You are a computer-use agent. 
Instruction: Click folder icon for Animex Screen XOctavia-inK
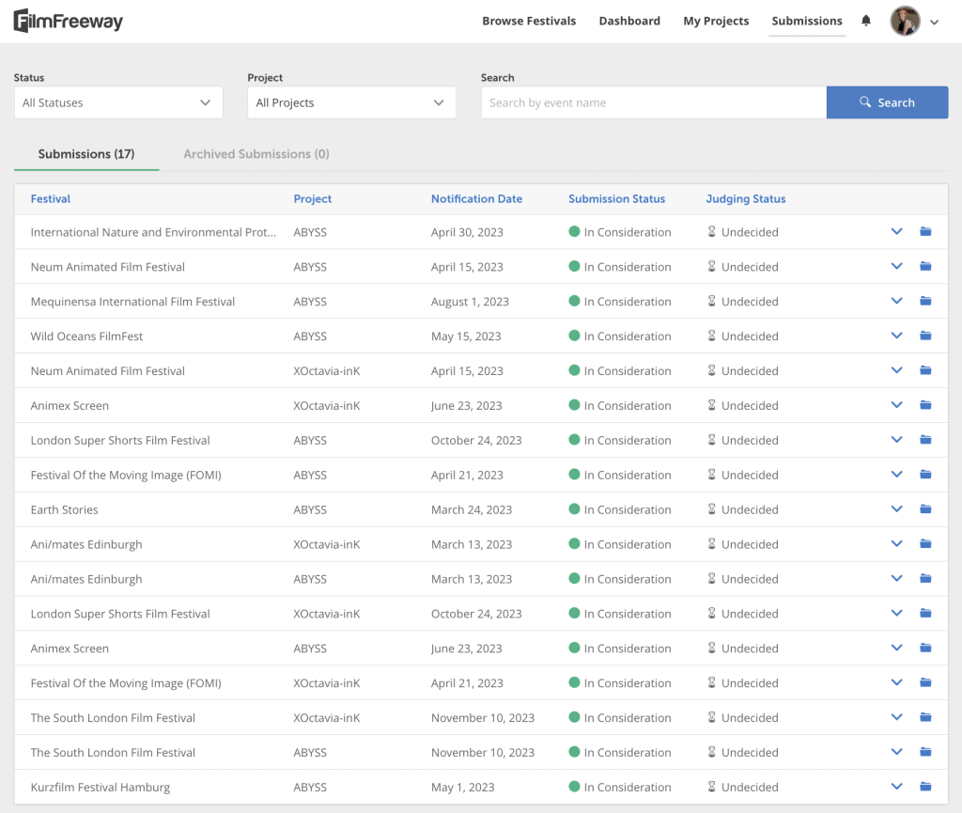tap(925, 404)
